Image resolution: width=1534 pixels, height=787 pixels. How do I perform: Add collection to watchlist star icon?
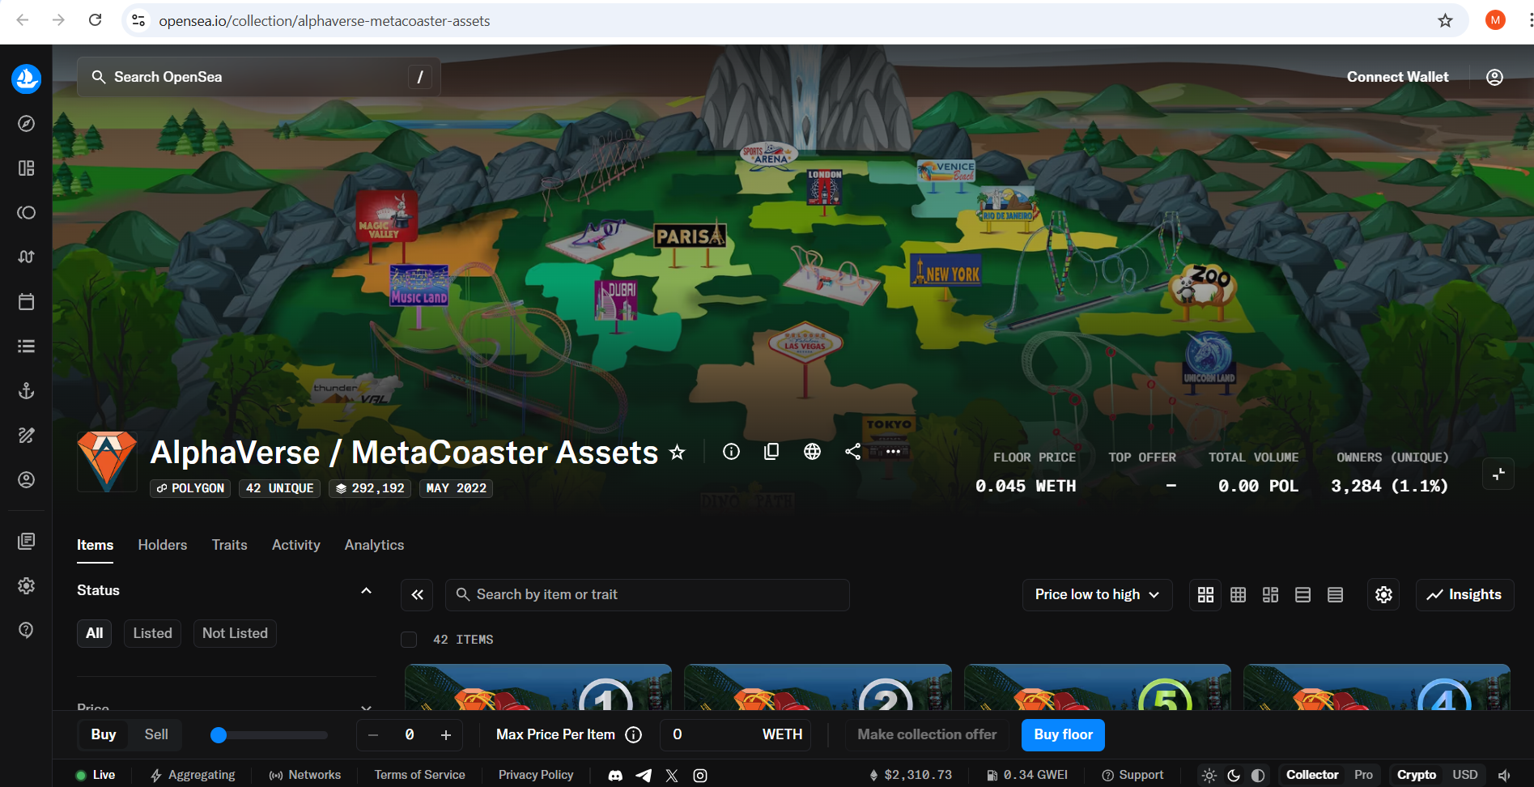click(x=678, y=453)
